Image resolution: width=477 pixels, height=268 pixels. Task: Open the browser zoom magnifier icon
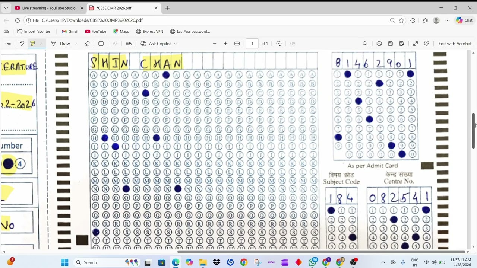click(x=392, y=20)
